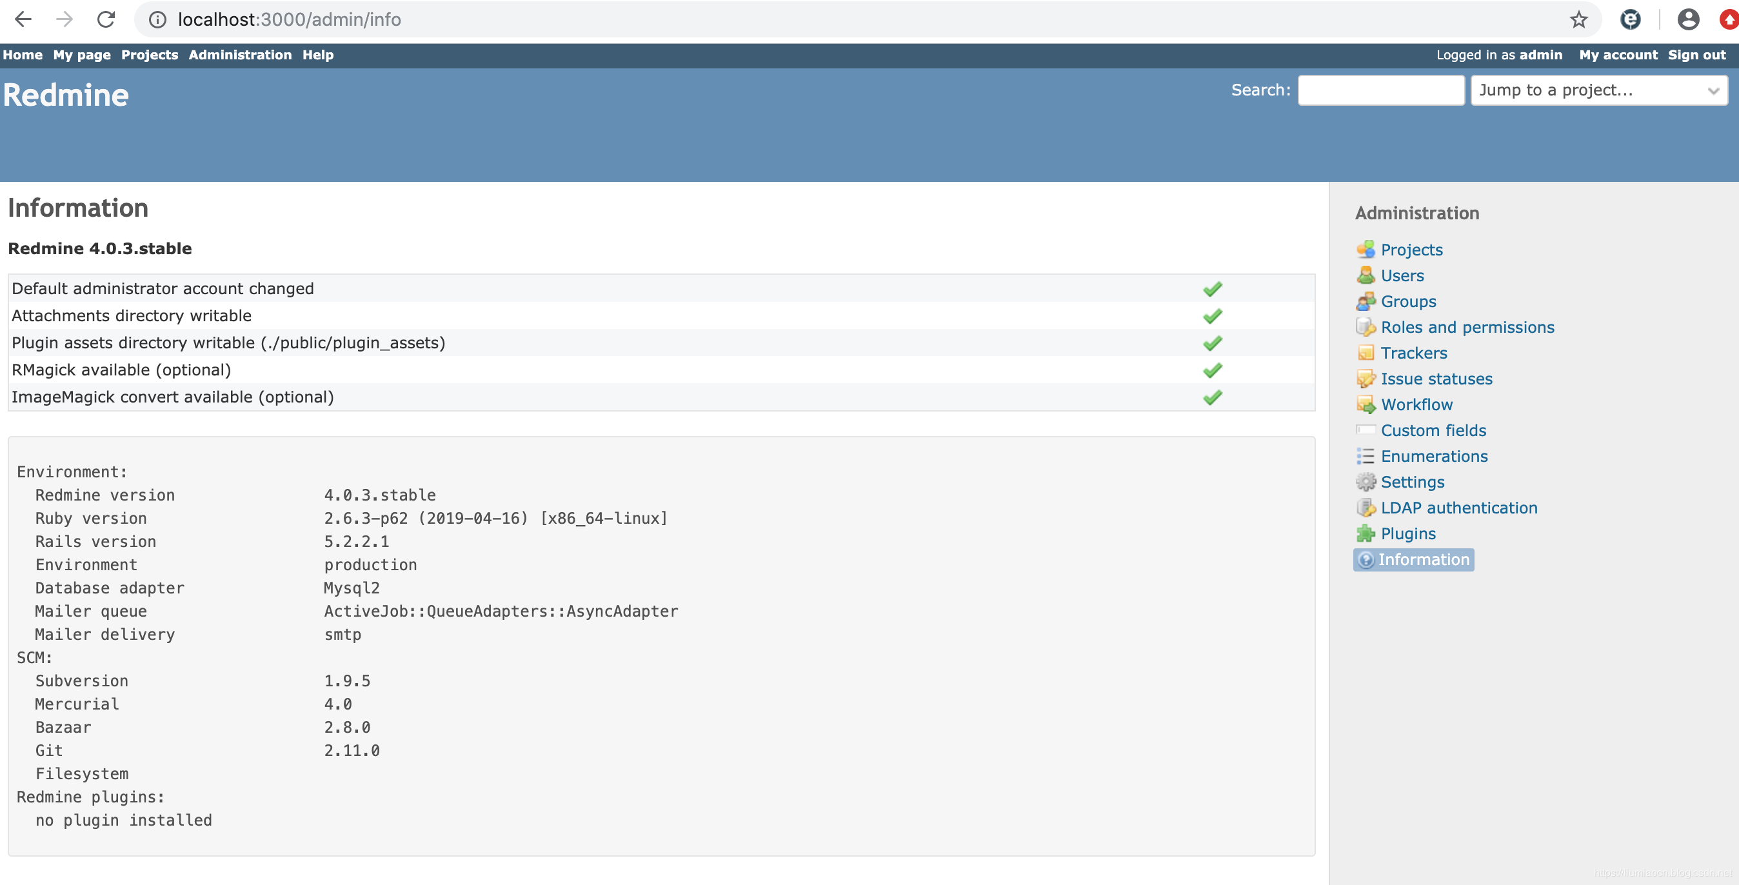Bookmark this page with the star icon

(1578, 19)
